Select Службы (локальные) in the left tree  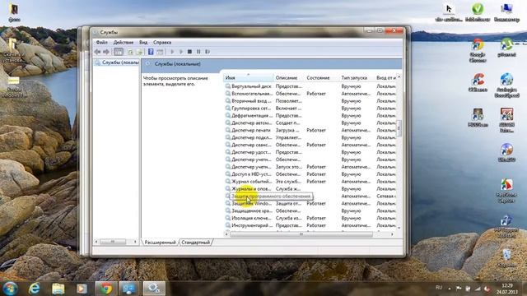click(117, 62)
